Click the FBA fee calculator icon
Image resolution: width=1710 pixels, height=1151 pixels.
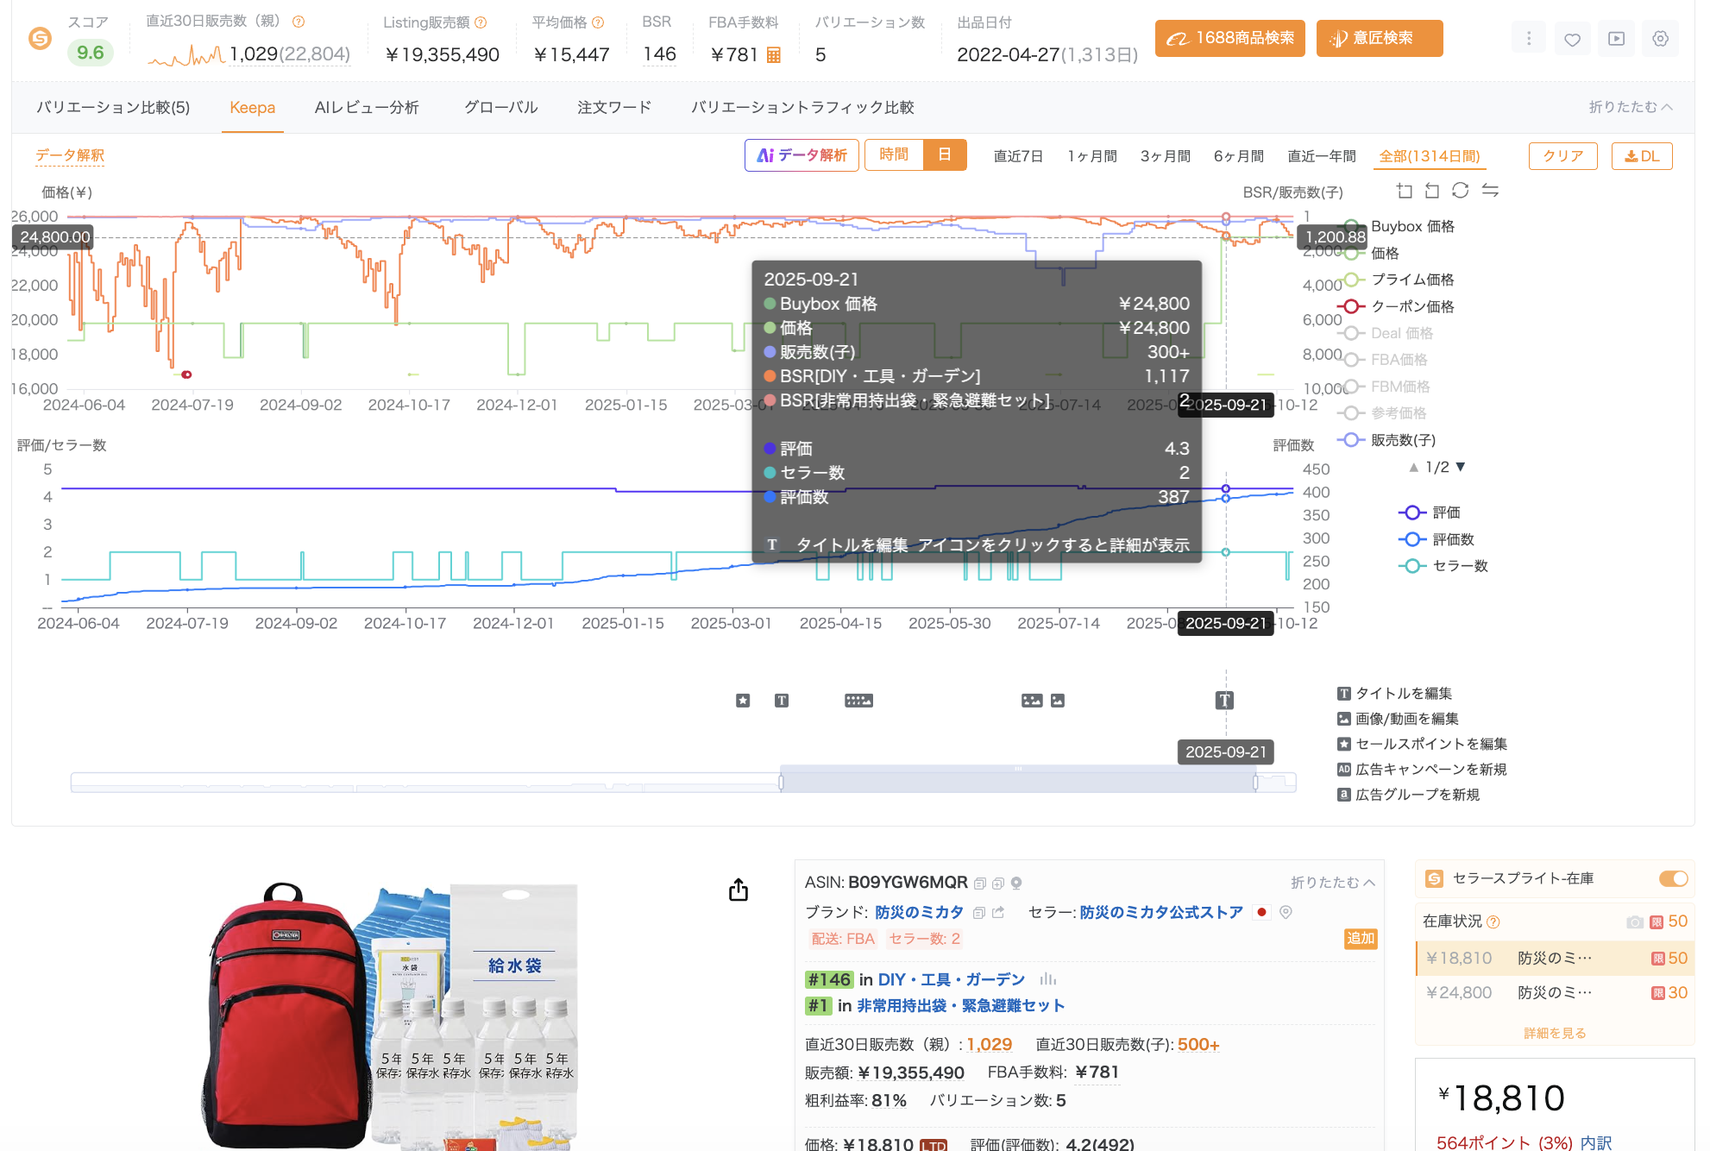click(x=774, y=55)
